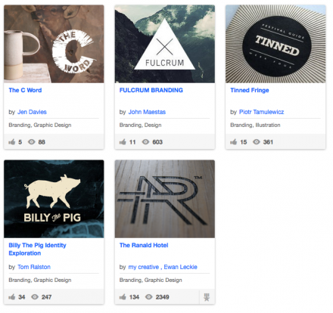The image size is (333, 313).
Task: Click the eye icon next to 361
Action: point(257,142)
